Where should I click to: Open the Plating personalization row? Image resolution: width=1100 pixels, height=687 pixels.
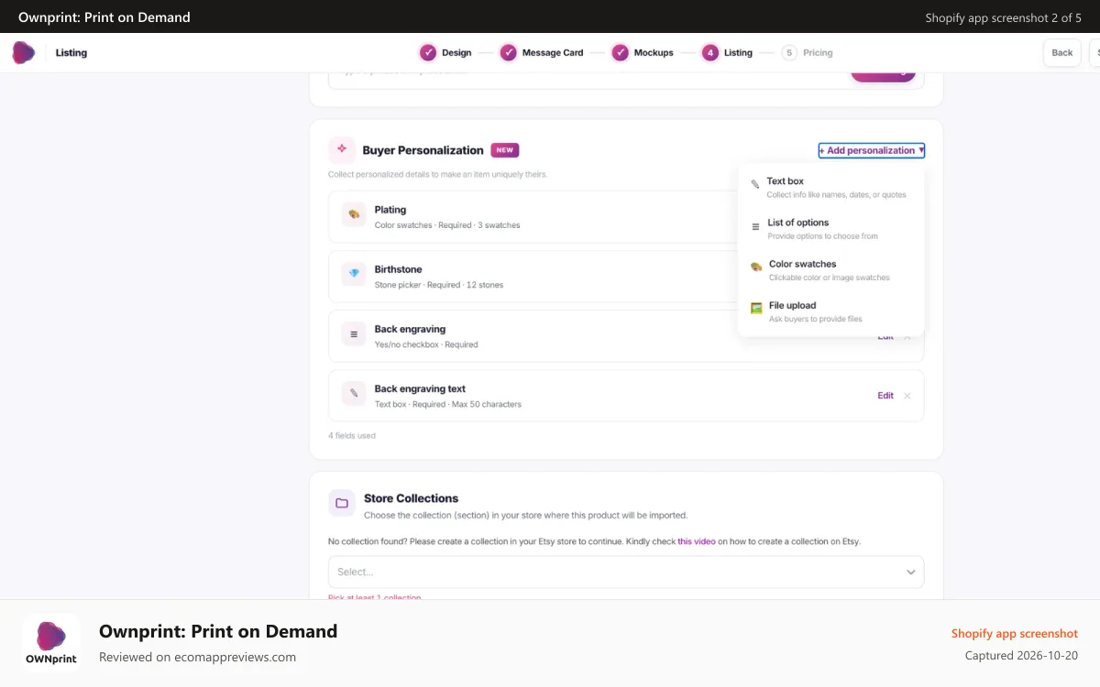coord(626,217)
